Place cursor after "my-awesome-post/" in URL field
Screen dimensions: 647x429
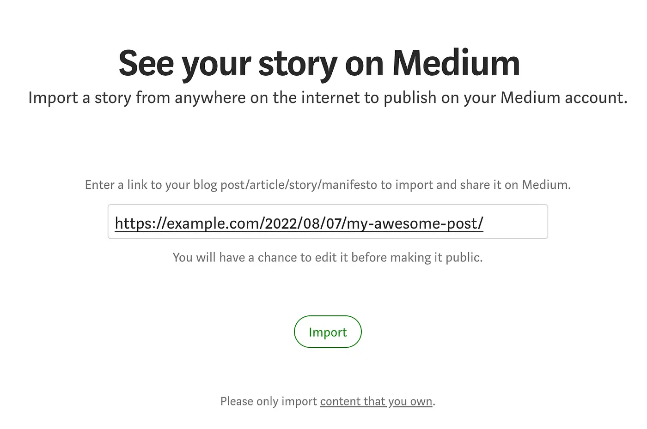click(484, 224)
